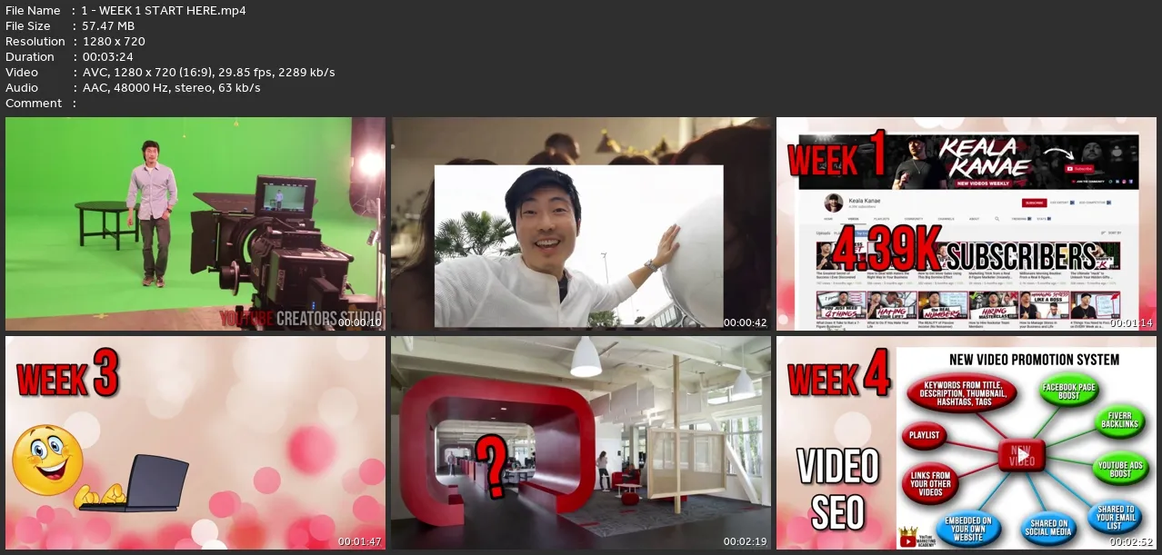Click the timestamp '00:00:42'
Image resolution: width=1162 pixels, height=555 pixels.
tap(746, 322)
